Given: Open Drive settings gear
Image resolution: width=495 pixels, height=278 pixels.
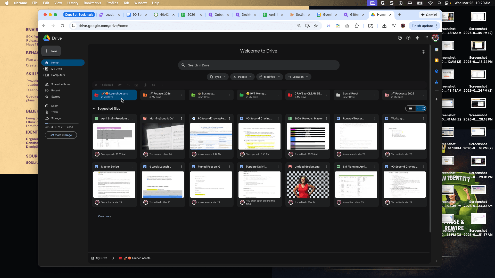Looking at the screenshot, I should pos(408,38).
